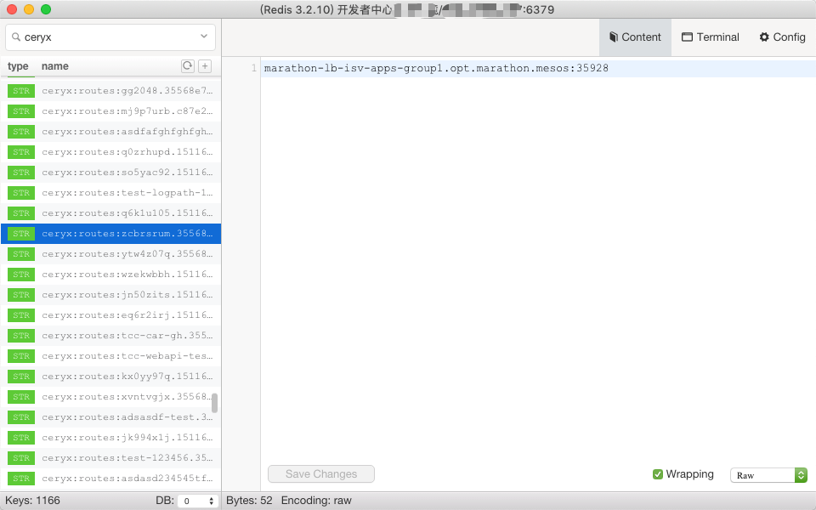This screenshot has width=816, height=510.
Task: Click STR badge of gg2048 key row
Action: (21, 91)
